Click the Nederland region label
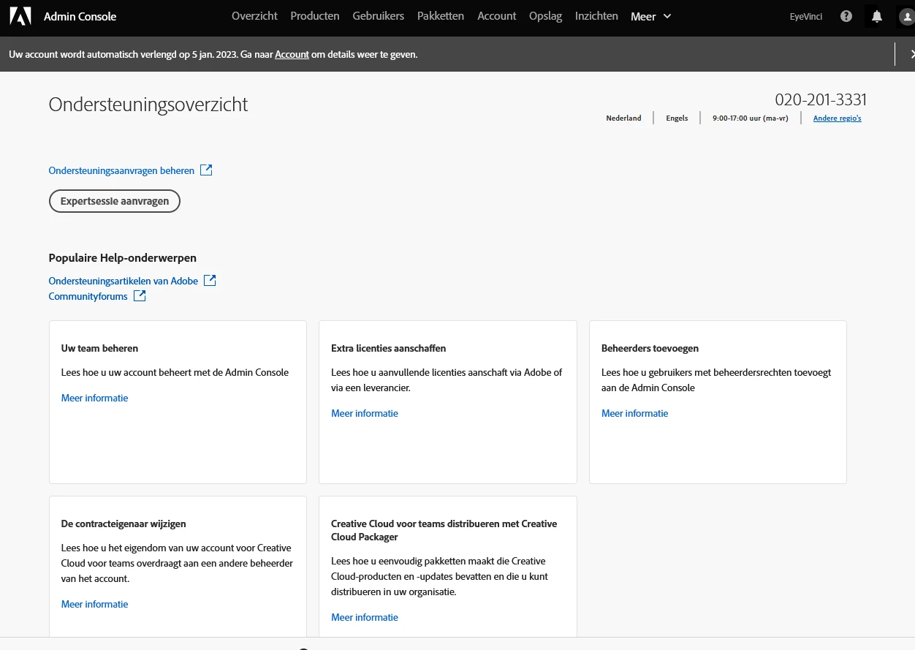Image resolution: width=915 pixels, height=650 pixels. (623, 118)
